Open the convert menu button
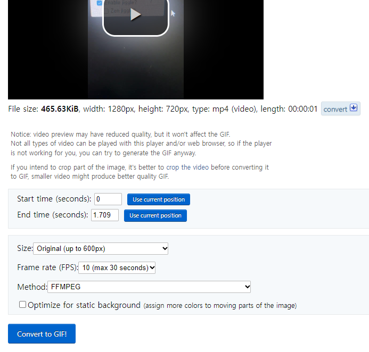This screenshot has width=369, height=352. (x=341, y=108)
